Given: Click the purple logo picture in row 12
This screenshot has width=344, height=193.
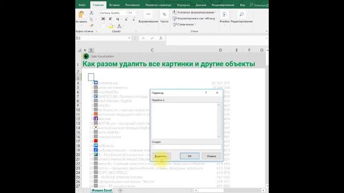Looking at the screenshot, I should (96, 118).
